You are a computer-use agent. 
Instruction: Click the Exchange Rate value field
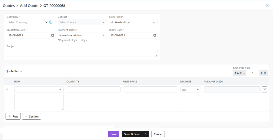coord(252,73)
